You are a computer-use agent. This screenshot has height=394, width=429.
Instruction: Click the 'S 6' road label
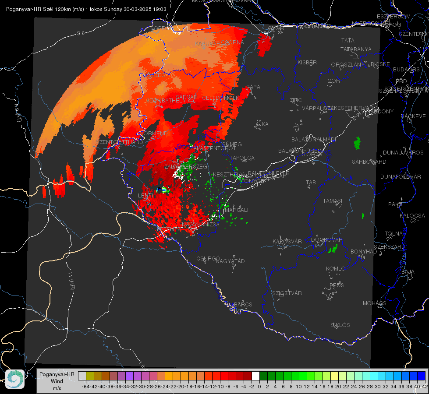point(81,33)
